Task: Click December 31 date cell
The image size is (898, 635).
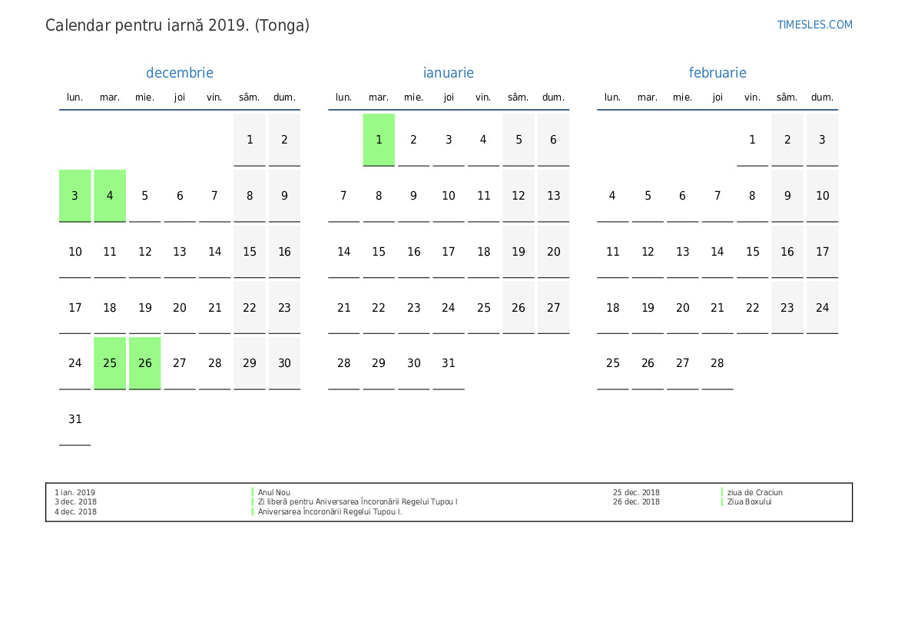Action: point(75,419)
